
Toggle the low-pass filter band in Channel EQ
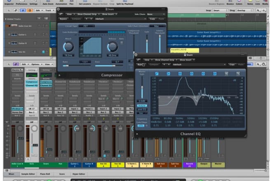238,74
